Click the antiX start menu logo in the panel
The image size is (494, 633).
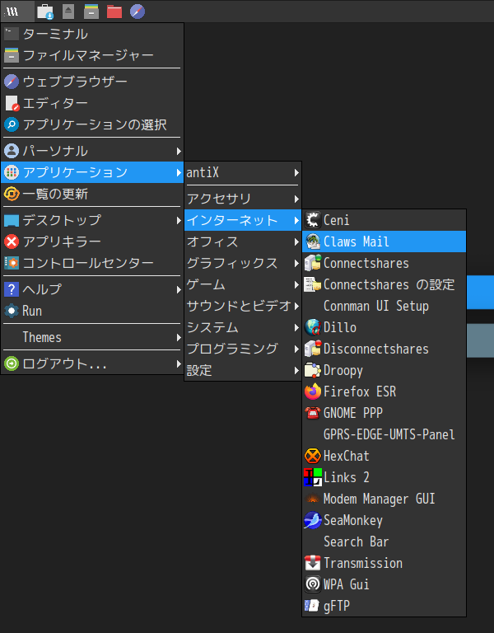pyautogui.click(x=13, y=12)
